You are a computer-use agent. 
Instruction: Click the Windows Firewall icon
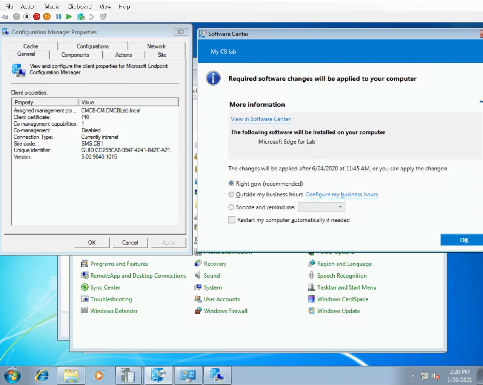[x=198, y=311]
